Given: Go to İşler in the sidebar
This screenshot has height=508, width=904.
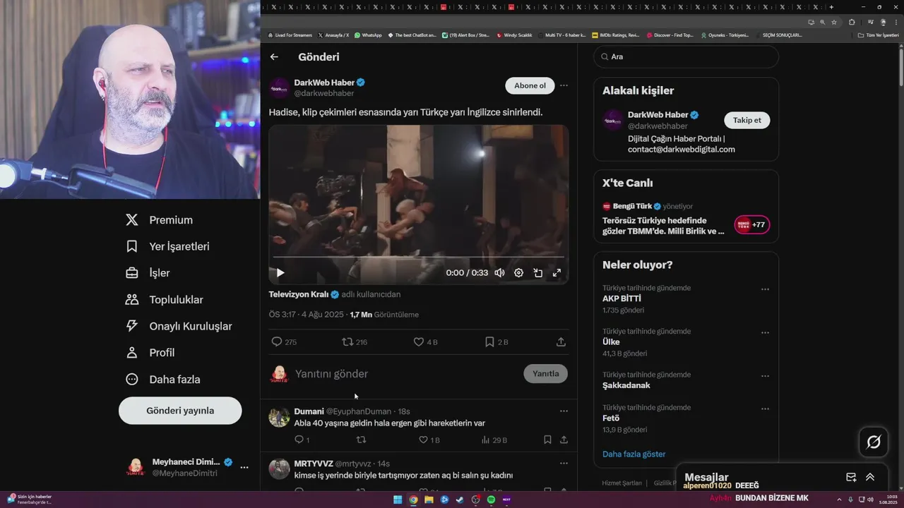Looking at the screenshot, I should point(148,273).
